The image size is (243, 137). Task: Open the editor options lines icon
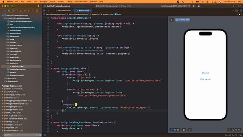point(237,11)
